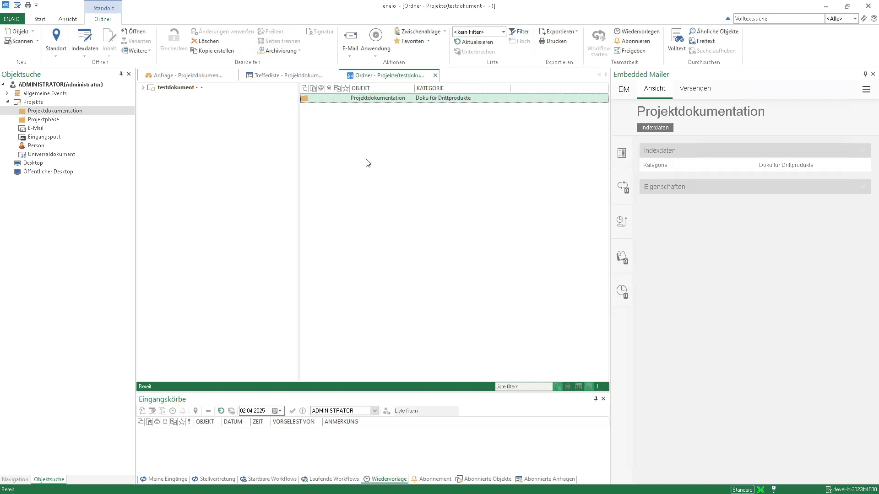The image size is (879, 494).
Task: Click the Standard status bar entry
Action: point(742,489)
